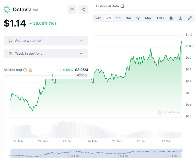Open the calendar date picker icon
Image resolution: width=196 pixels, height=158 pixels.
[x=171, y=18]
